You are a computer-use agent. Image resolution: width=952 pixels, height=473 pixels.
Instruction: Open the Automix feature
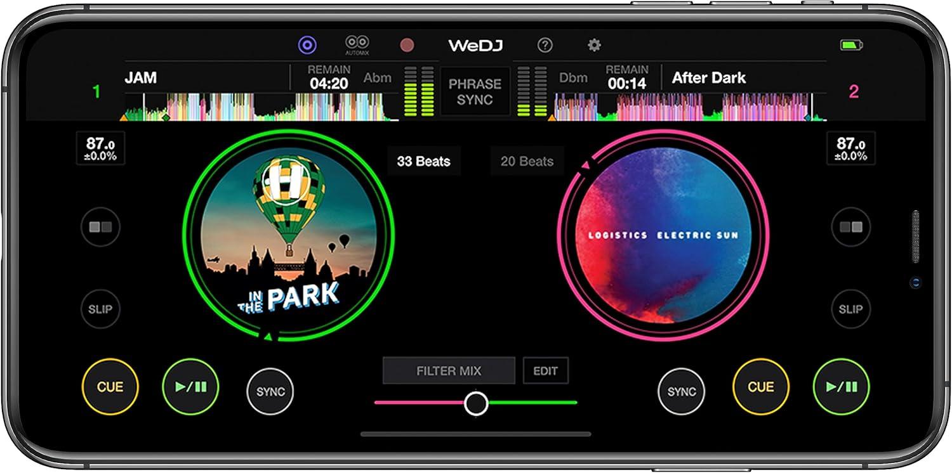tap(357, 44)
